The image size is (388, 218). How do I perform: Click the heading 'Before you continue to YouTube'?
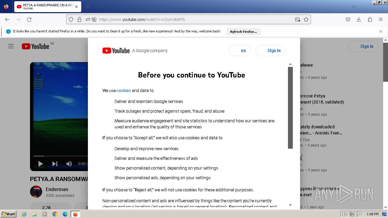[192, 75]
